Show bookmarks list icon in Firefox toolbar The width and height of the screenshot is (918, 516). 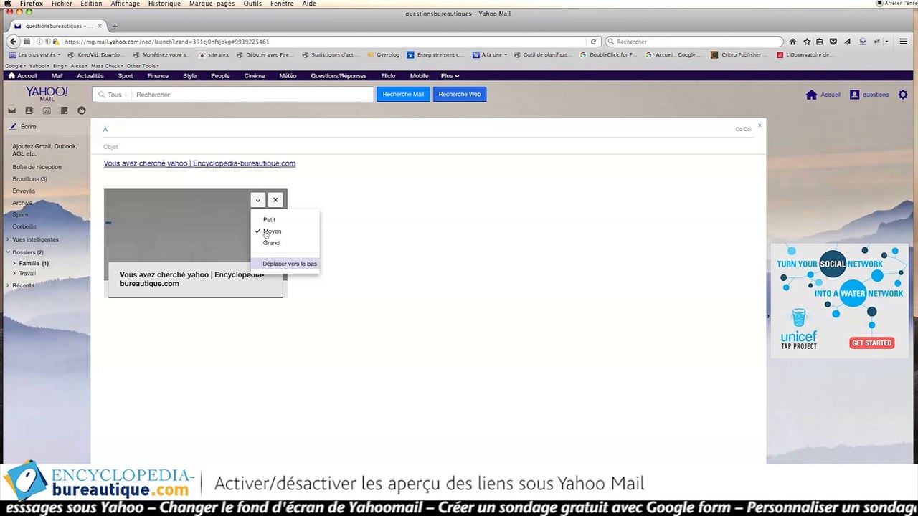(820, 42)
